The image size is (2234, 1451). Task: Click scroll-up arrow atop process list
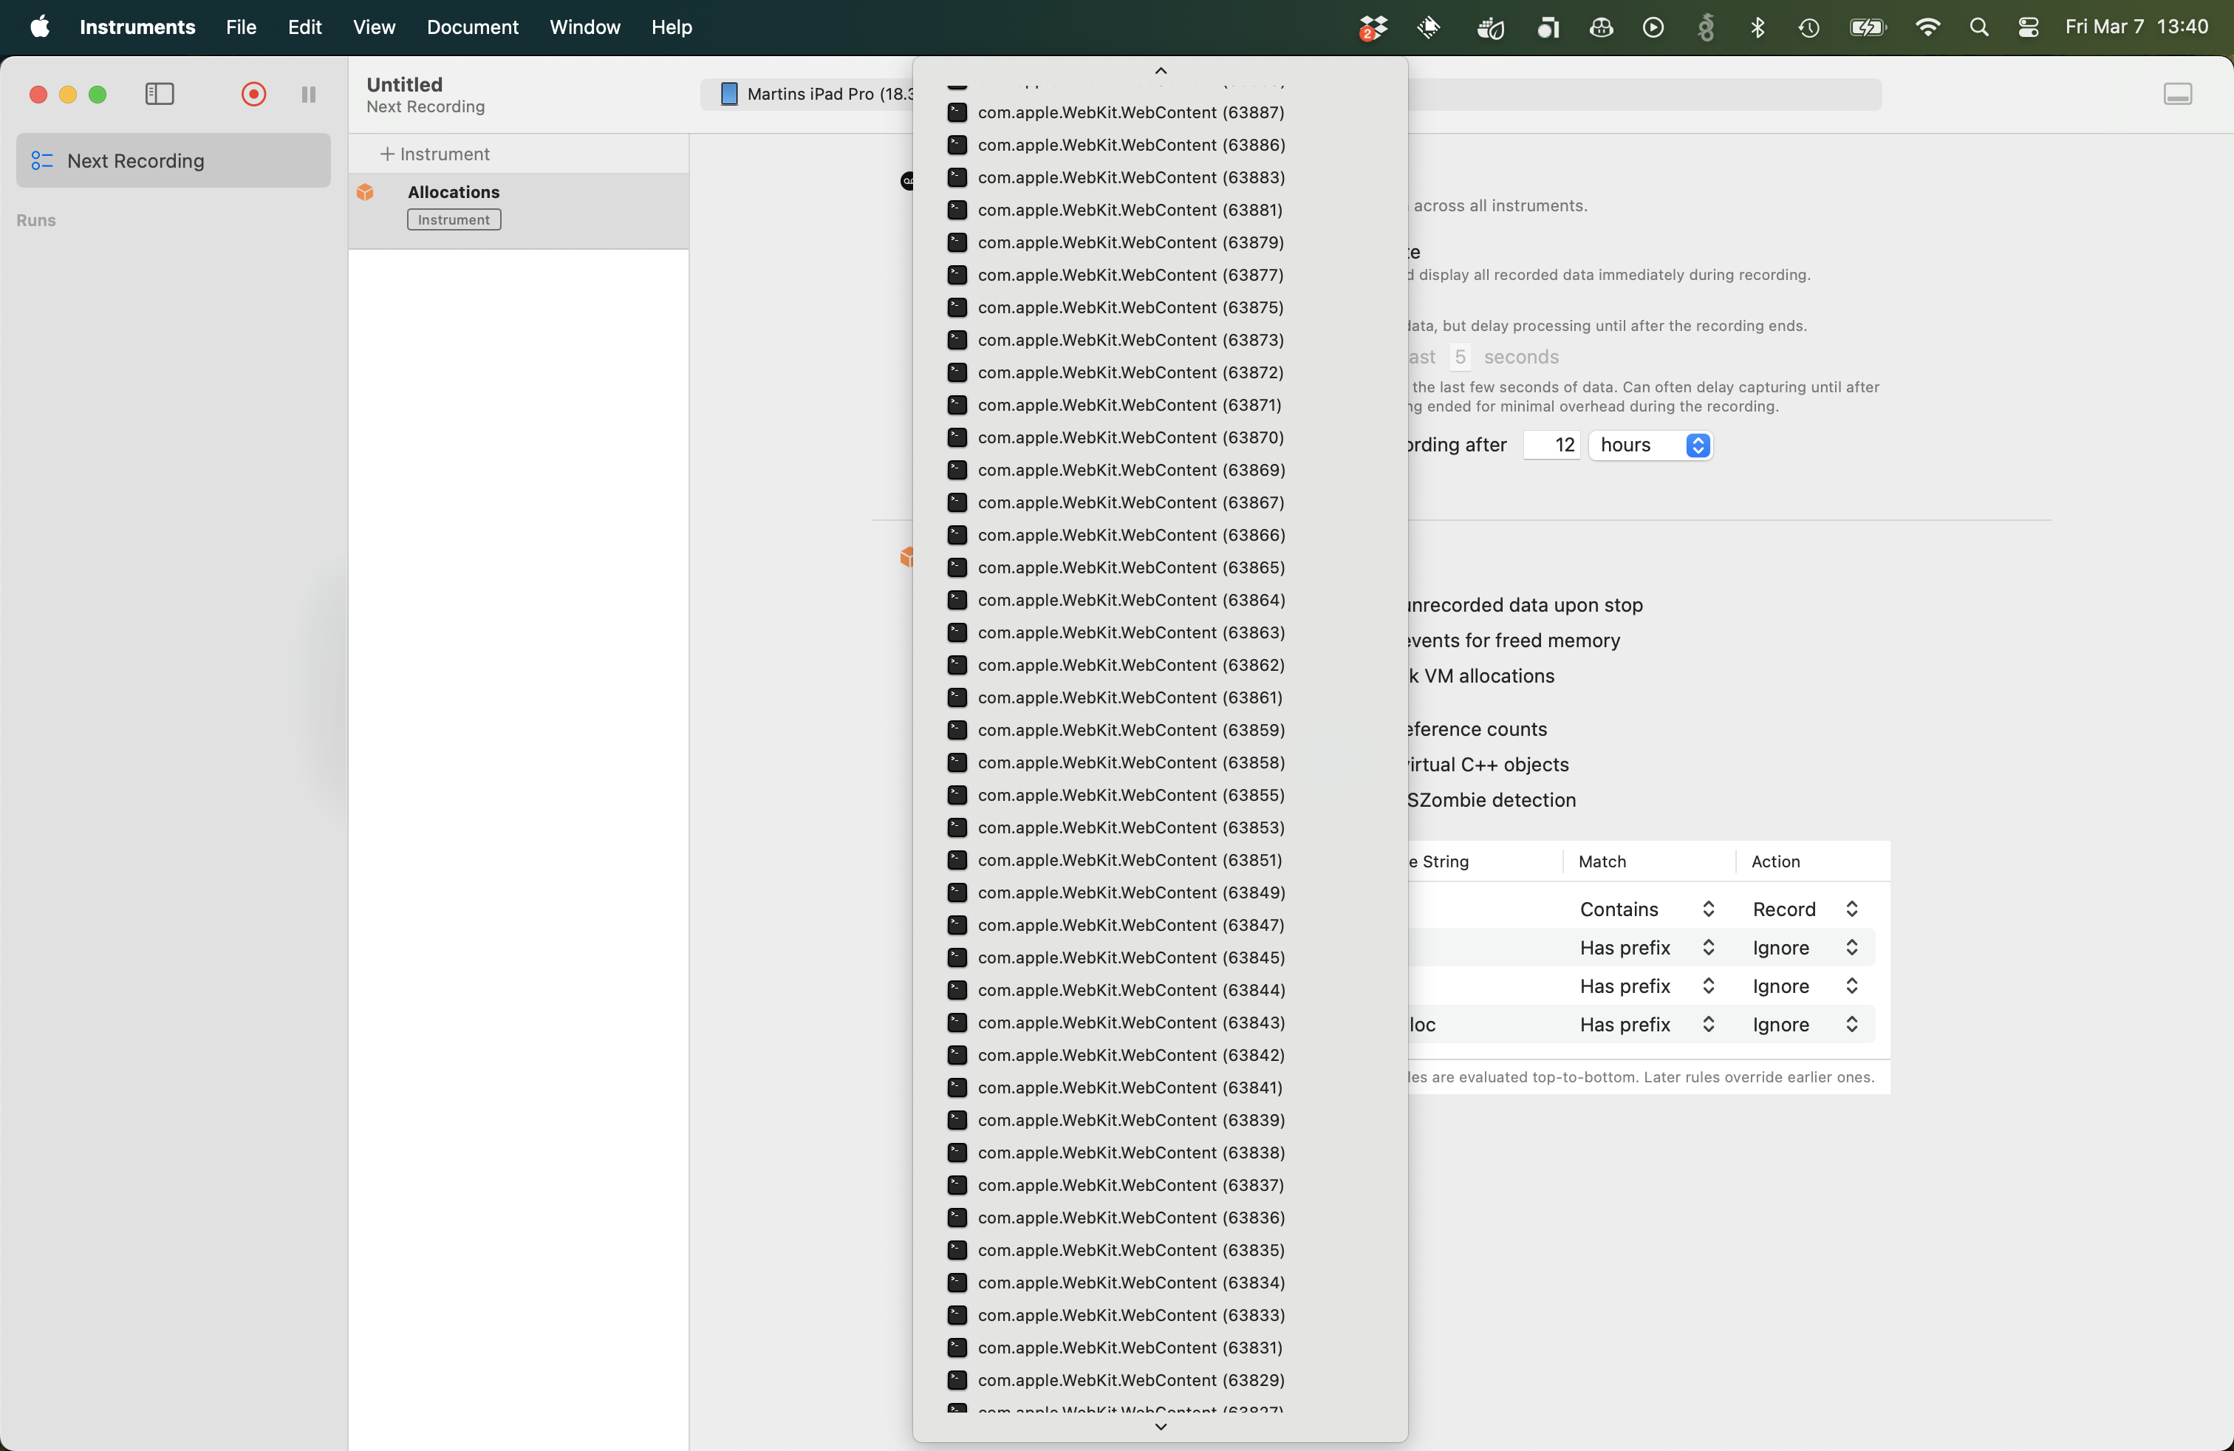pos(1160,70)
